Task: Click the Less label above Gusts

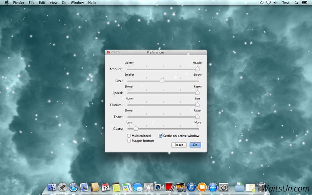Action: coord(129,122)
